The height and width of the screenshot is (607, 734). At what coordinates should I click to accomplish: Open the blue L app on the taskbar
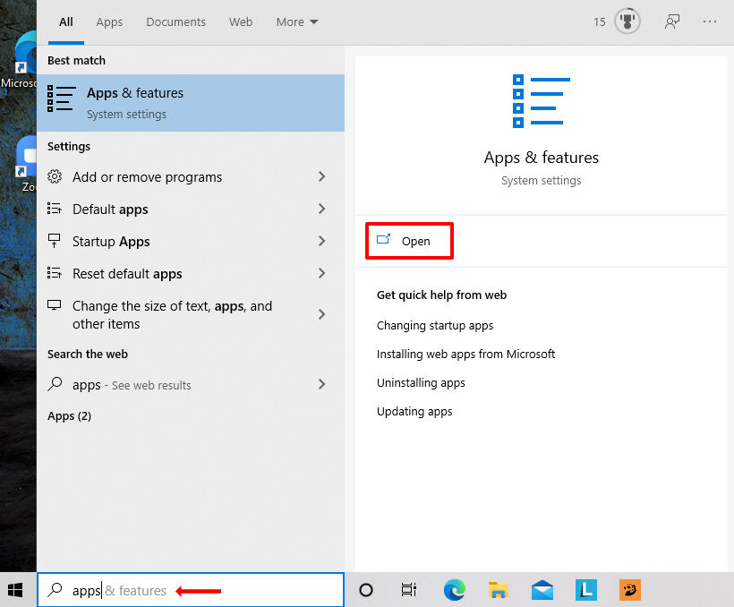tap(585, 590)
